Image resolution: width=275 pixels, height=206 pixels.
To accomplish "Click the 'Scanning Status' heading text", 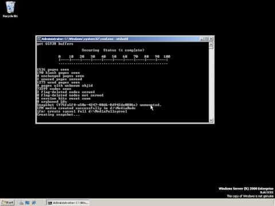I will click(113, 50).
